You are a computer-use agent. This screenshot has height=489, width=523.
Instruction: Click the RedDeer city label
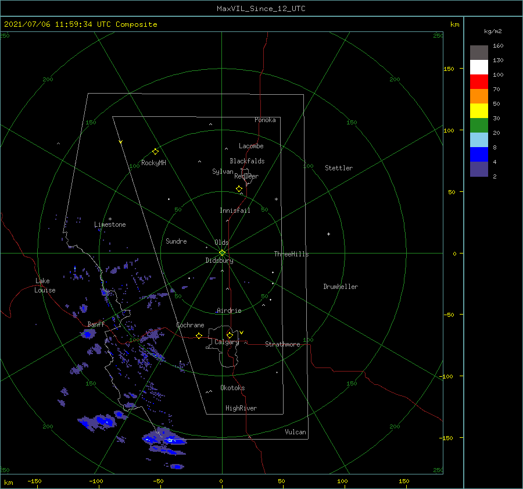[x=246, y=176]
